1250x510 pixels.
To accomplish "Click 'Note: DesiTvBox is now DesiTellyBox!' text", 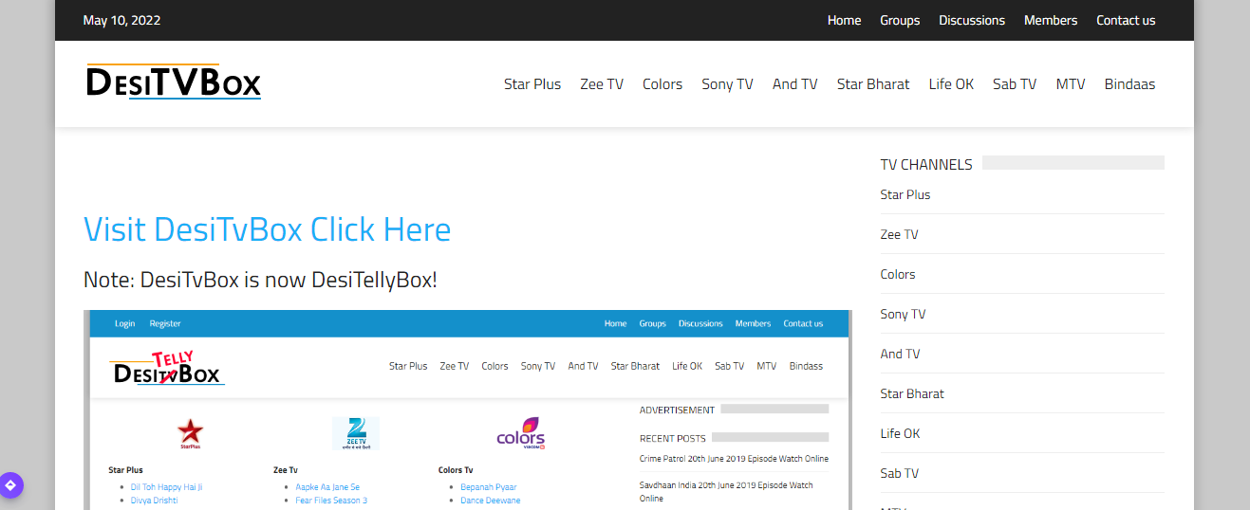I will (260, 280).
